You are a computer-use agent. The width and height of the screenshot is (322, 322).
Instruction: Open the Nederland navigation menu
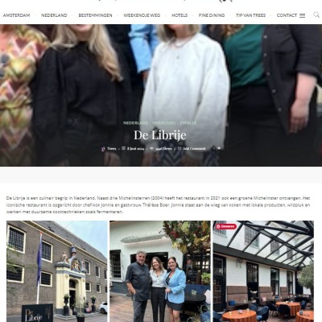pos(54,15)
